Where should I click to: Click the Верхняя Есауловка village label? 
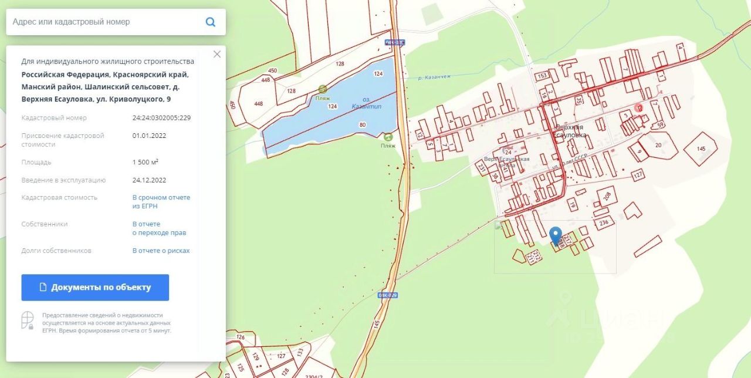coord(570,131)
